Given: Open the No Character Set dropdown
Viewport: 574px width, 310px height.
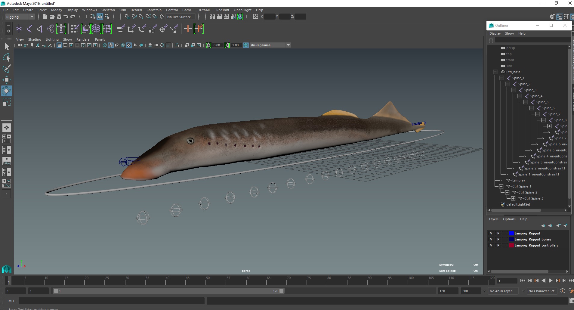Looking at the screenshot, I should (542, 291).
